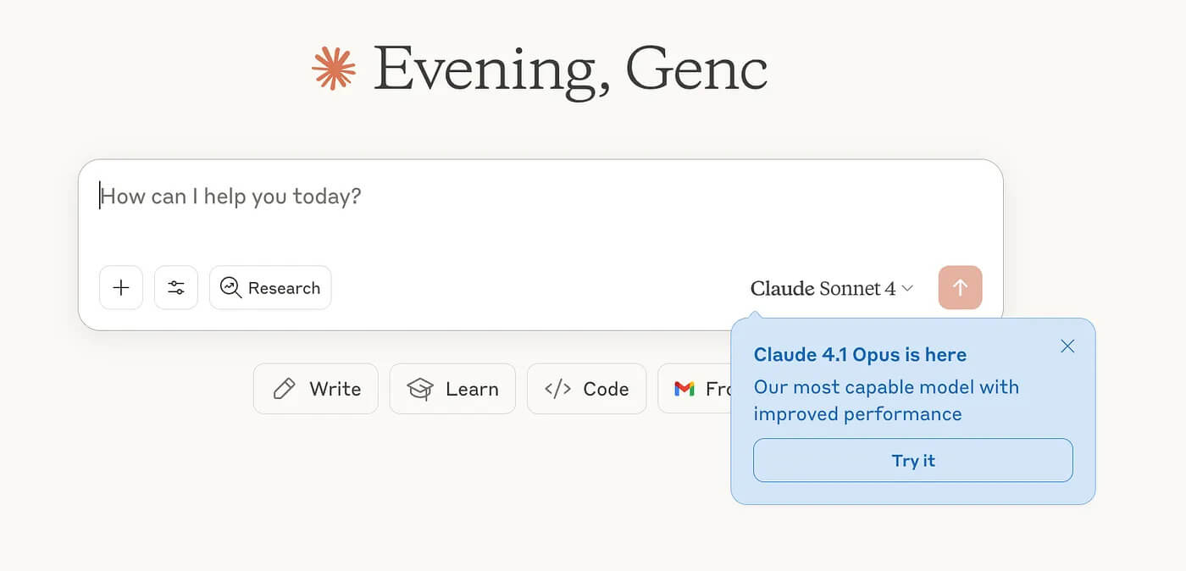Choose the Learn suggestion label
The image size is (1186, 571).
(472, 389)
